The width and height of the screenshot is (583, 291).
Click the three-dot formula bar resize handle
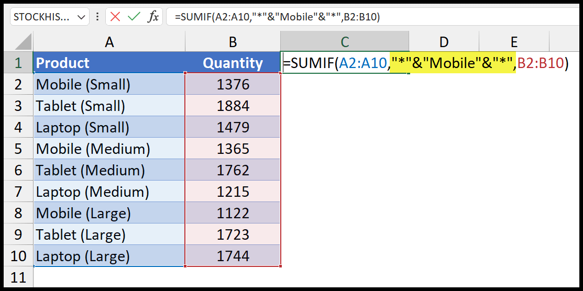point(97,17)
